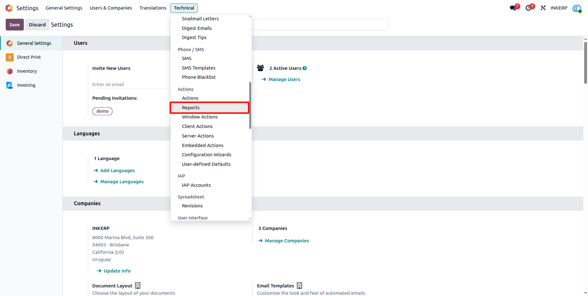The width and height of the screenshot is (588, 296).
Task: Click the Save button
Action: click(x=15, y=25)
